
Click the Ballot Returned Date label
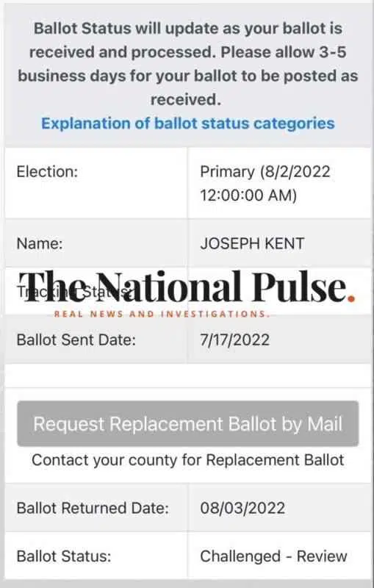(93, 508)
